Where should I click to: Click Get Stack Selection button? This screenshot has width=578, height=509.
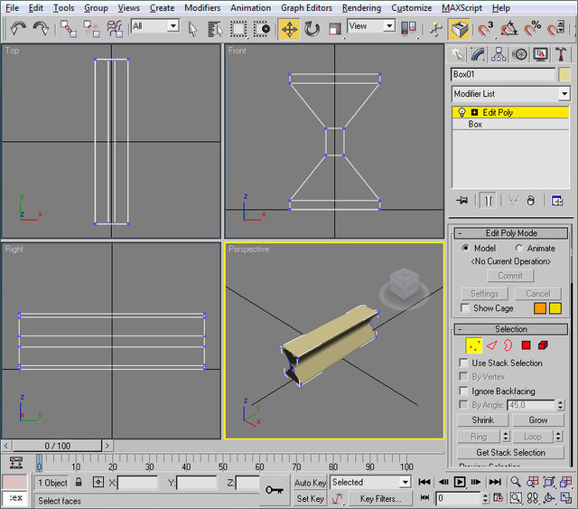(x=510, y=452)
